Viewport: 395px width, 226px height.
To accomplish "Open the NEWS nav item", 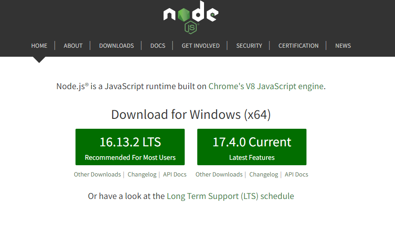I will coord(343,46).
